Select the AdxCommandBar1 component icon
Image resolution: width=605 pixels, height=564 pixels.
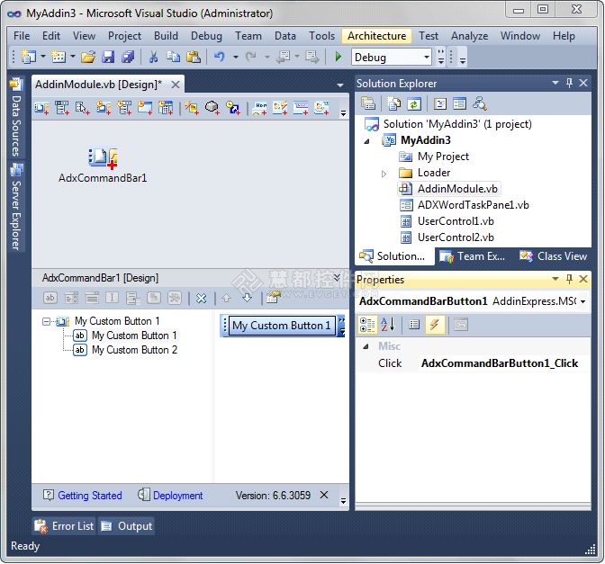click(103, 158)
